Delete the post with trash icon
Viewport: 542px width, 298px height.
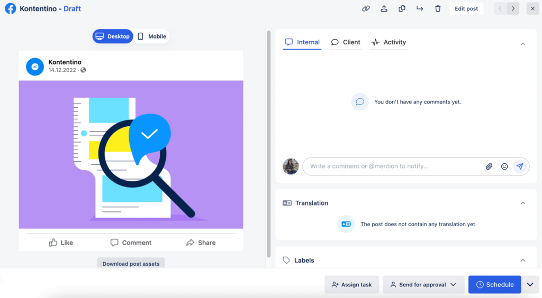(x=438, y=8)
